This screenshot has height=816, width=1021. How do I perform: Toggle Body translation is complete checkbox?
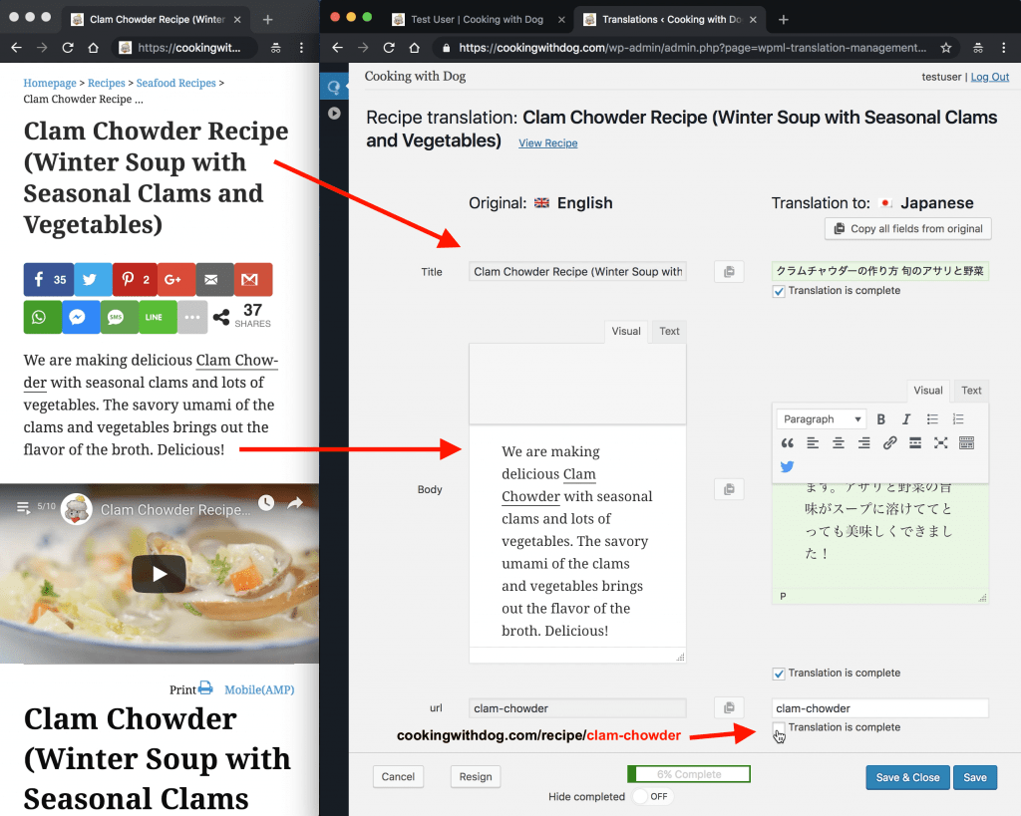[779, 674]
